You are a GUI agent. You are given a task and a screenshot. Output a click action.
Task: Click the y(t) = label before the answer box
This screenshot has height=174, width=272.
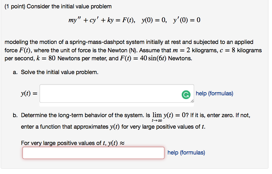coord(29,93)
